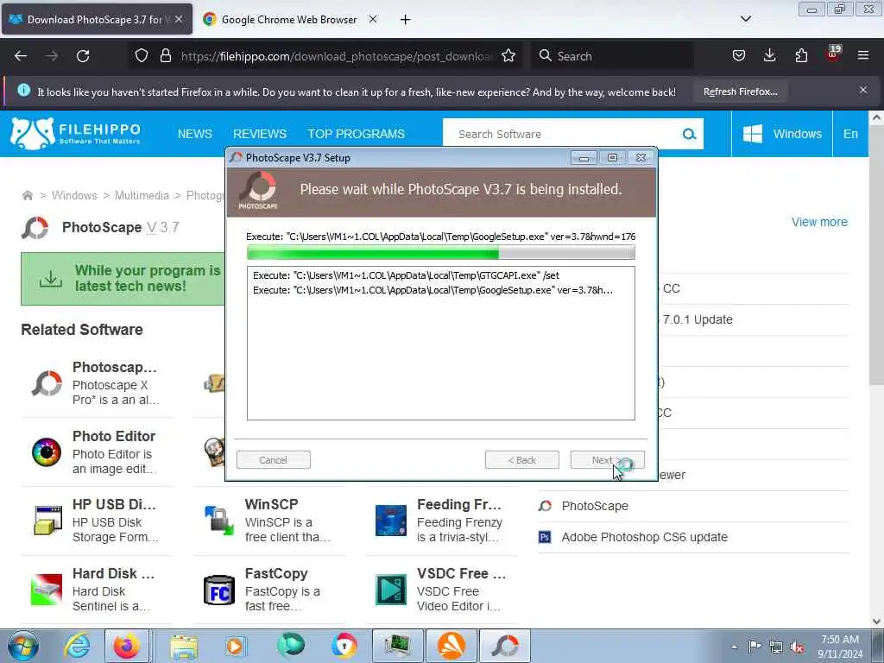This screenshot has height=663, width=884.
Task: Click the Firefox forward arrow button
Action: click(x=52, y=56)
